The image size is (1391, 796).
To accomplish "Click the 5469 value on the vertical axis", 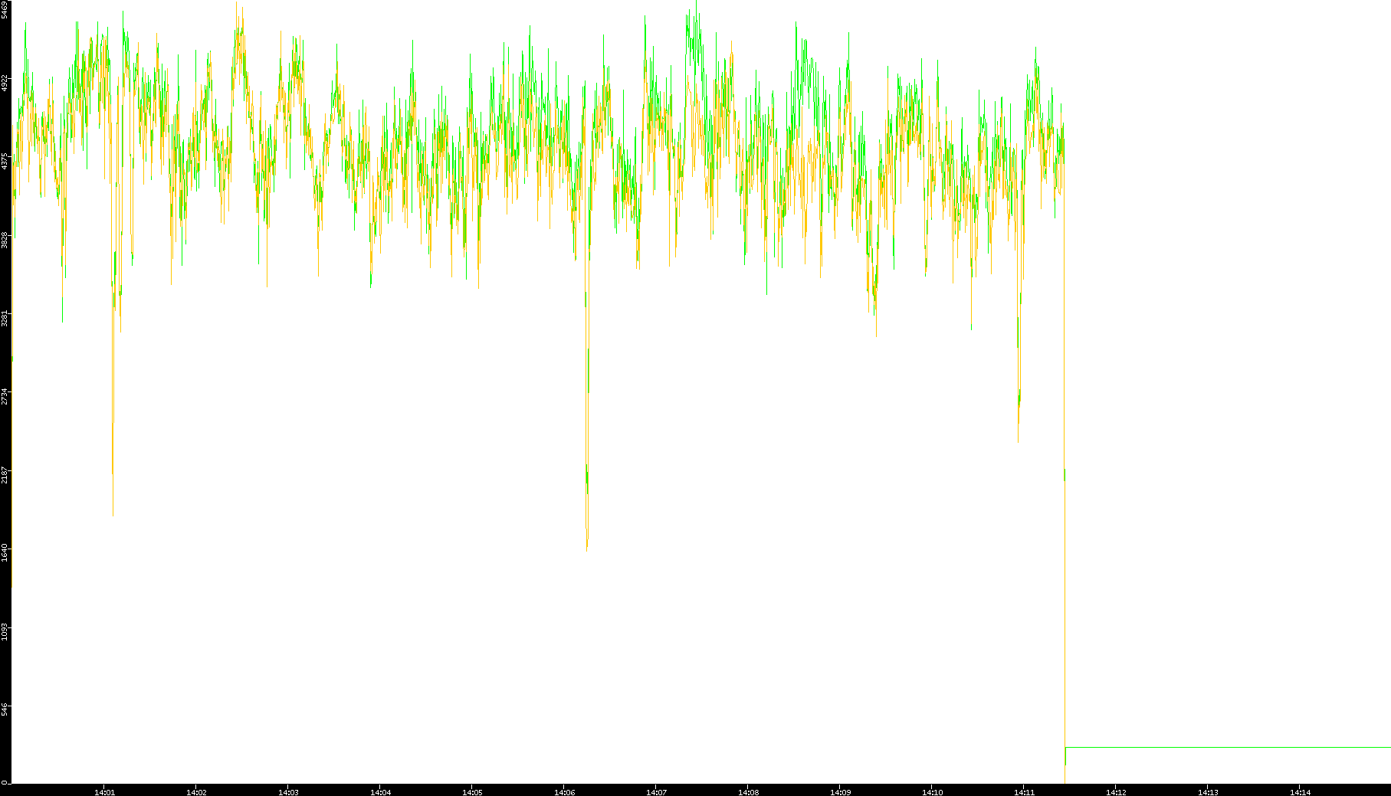I will coord(5,10).
